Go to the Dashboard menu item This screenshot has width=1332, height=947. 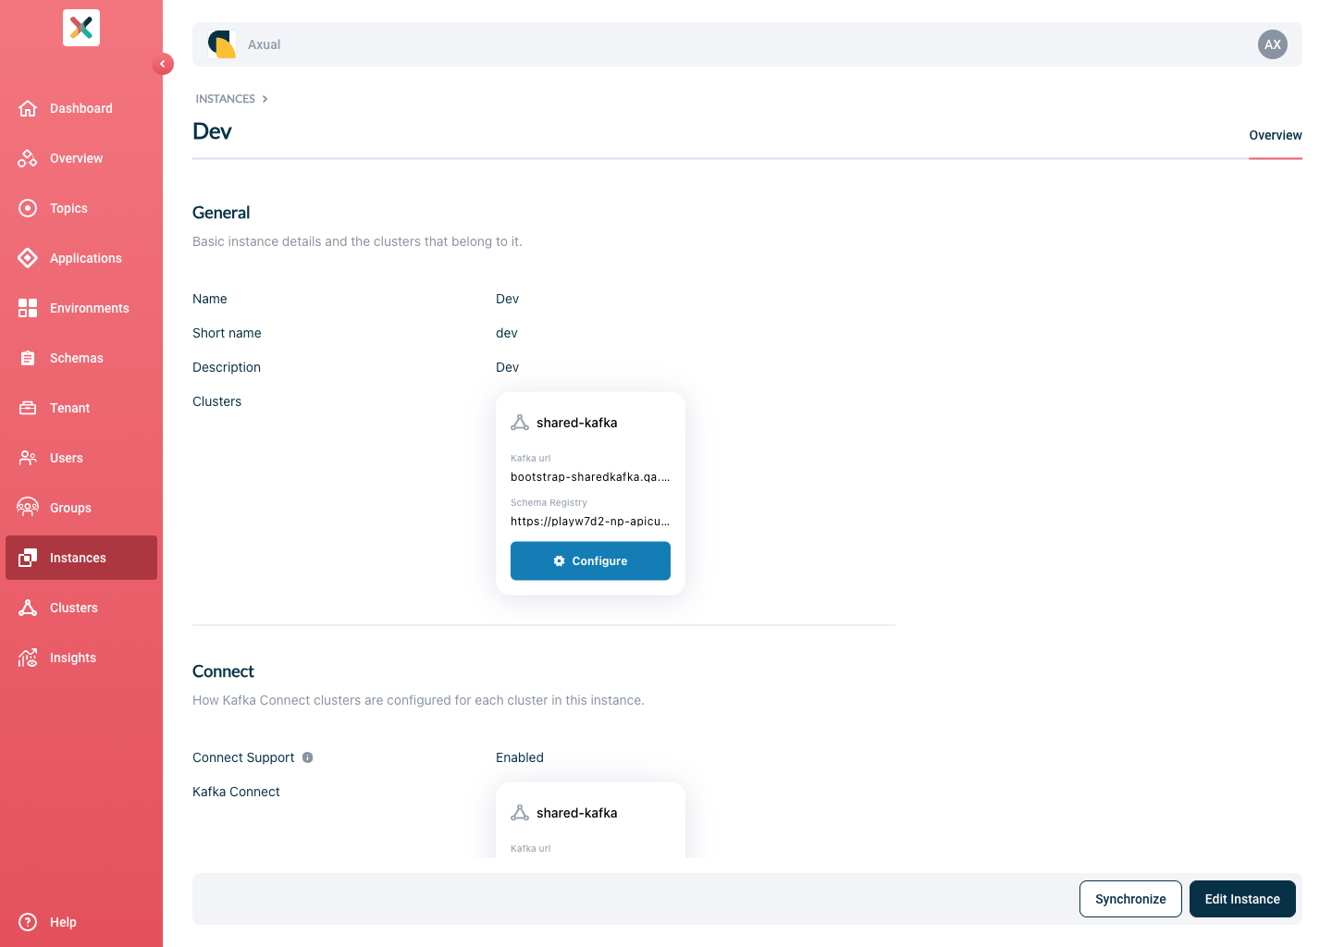pos(81,108)
